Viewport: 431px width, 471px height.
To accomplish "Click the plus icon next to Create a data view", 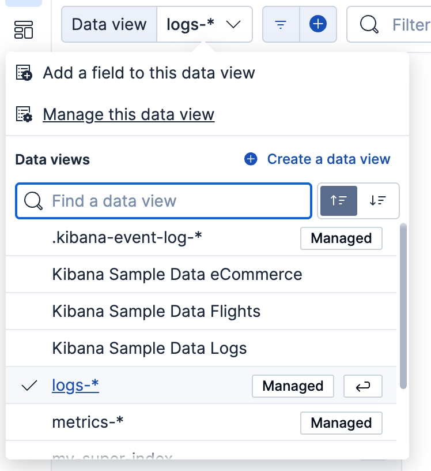I will tap(251, 159).
